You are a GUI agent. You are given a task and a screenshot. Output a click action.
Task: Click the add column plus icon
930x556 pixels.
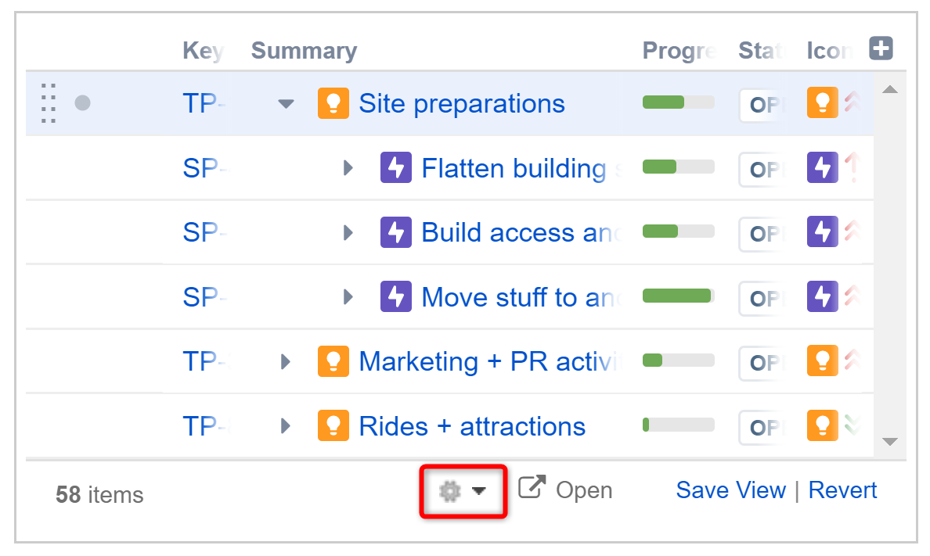point(881,48)
